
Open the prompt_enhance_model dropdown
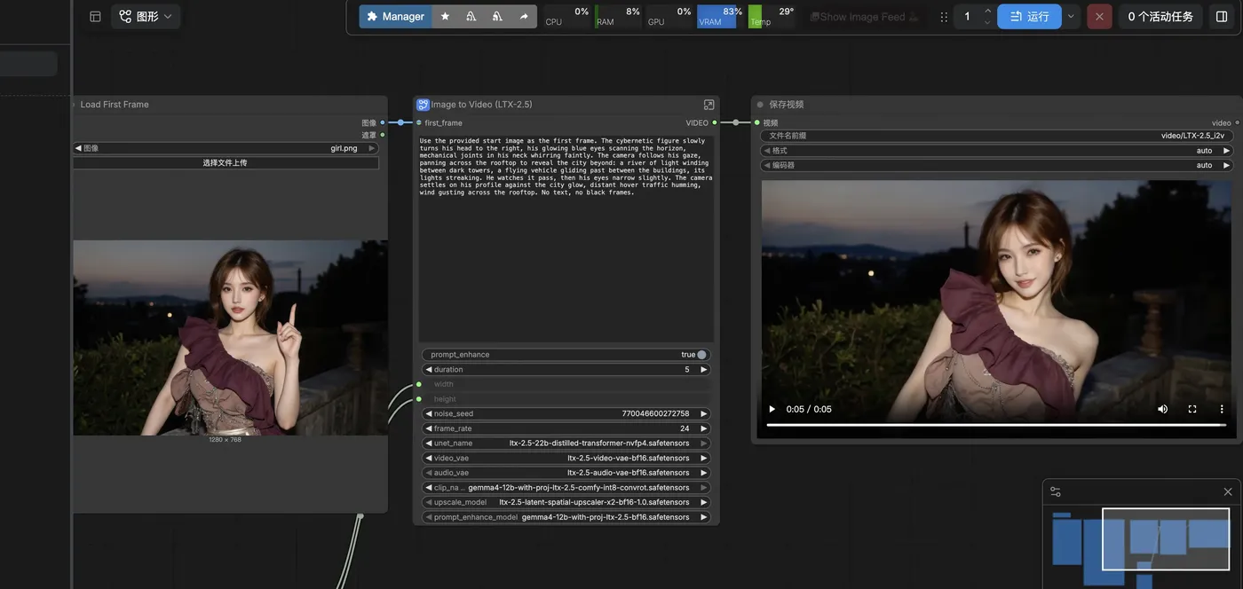pyautogui.click(x=566, y=517)
